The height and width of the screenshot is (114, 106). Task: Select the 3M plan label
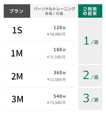(x=17, y=99)
